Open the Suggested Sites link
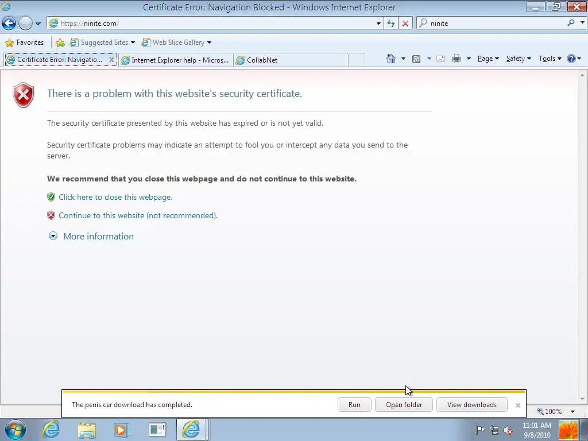 tap(102, 42)
